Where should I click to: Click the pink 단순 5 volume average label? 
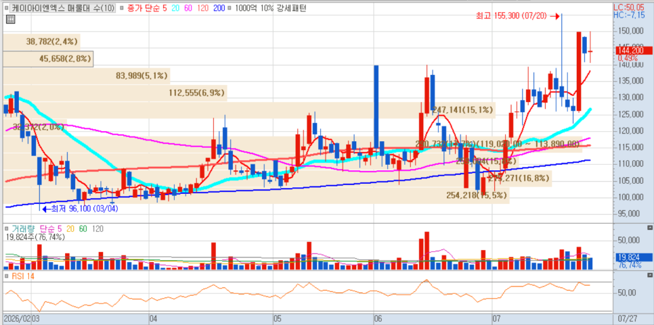[x=50, y=229]
